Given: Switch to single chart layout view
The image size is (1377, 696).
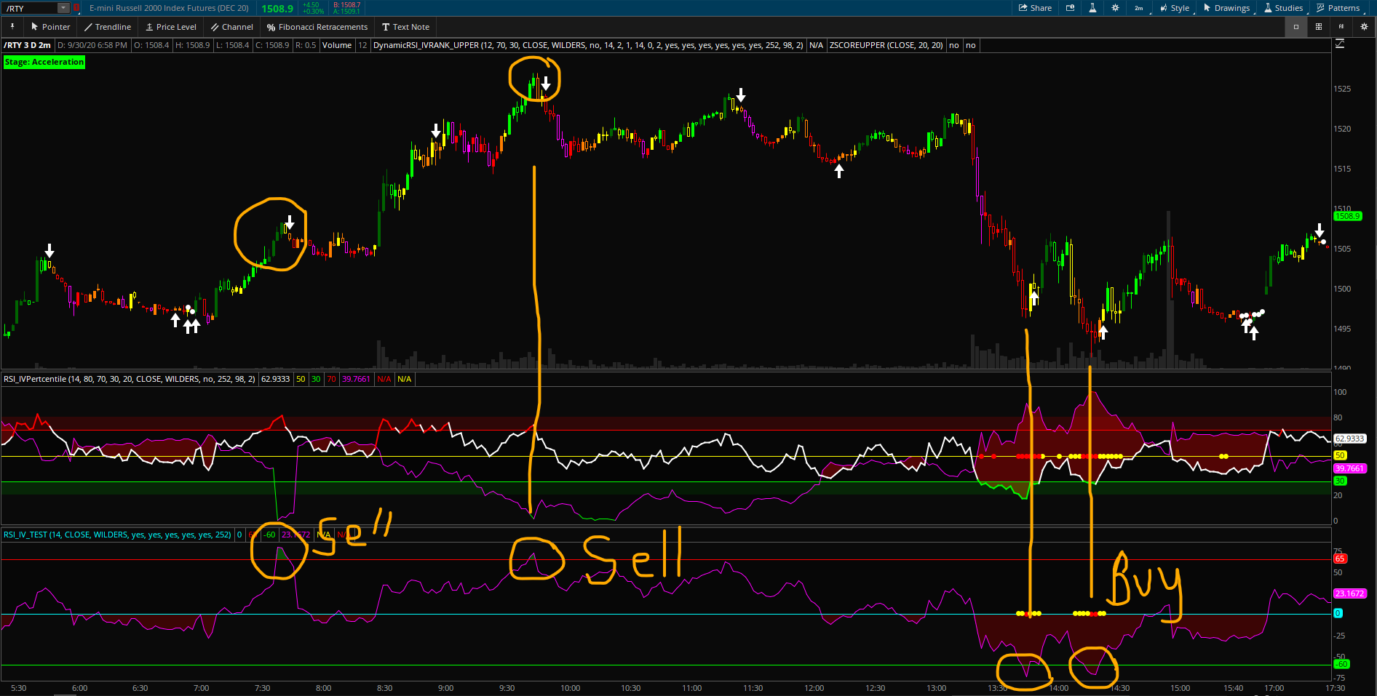Looking at the screenshot, I should 1295,27.
